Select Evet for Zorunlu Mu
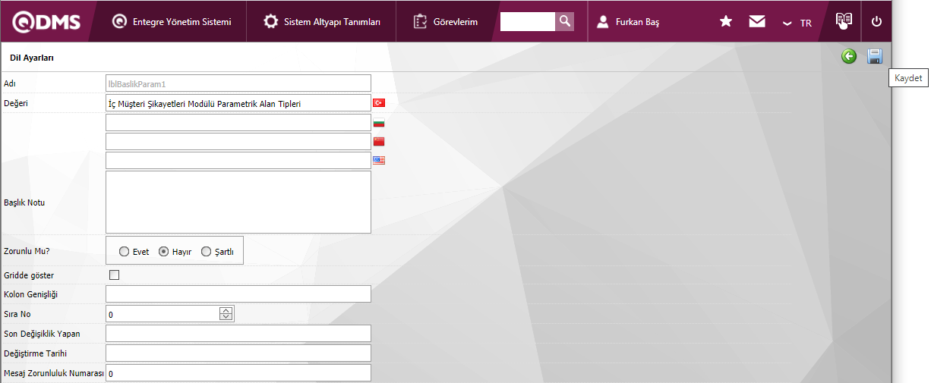The width and height of the screenshot is (931, 383). [x=125, y=252]
